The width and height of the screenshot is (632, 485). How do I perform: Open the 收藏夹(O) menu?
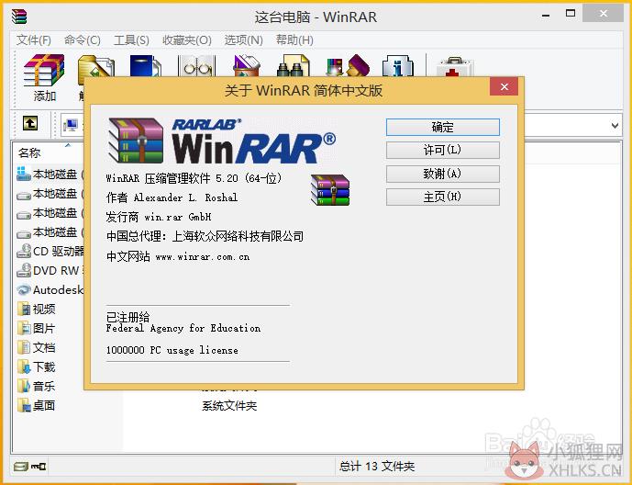point(187,39)
